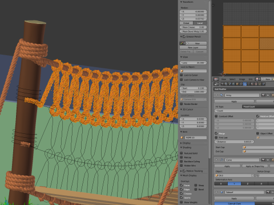Open Image menu in UV editor header
Image resolution: width=274 pixels, height=205 pixels.
(242, 79)
